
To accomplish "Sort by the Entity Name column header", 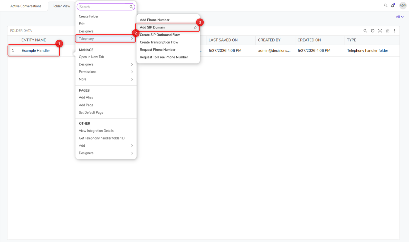I will point(34,40).
